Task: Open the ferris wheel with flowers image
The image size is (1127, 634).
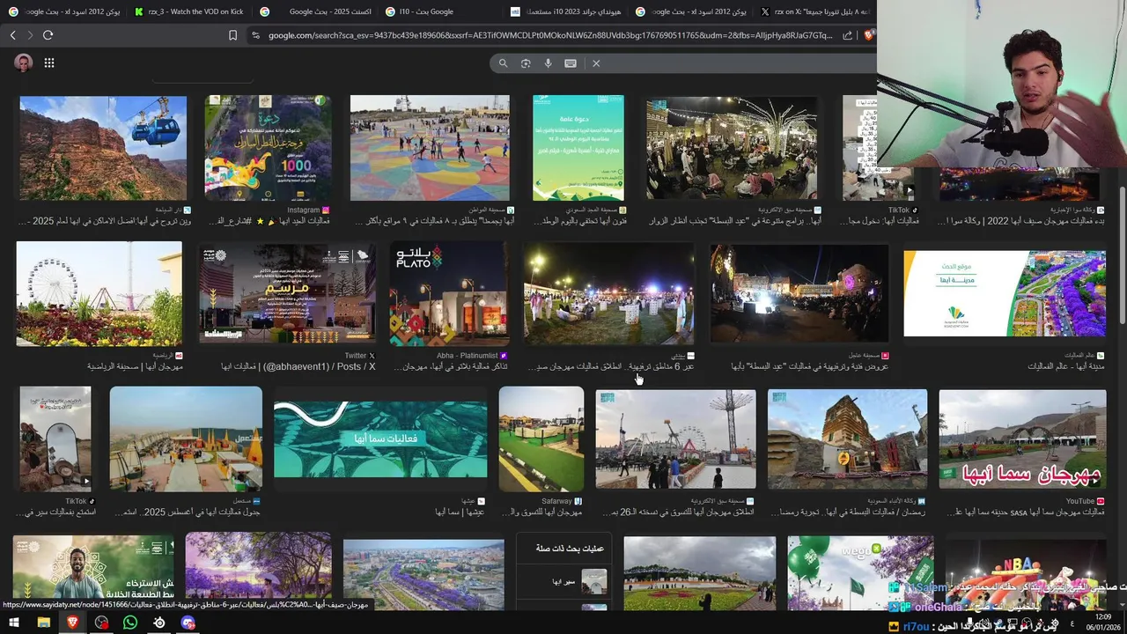Action: pyautogui.click(x=99, y=294)
